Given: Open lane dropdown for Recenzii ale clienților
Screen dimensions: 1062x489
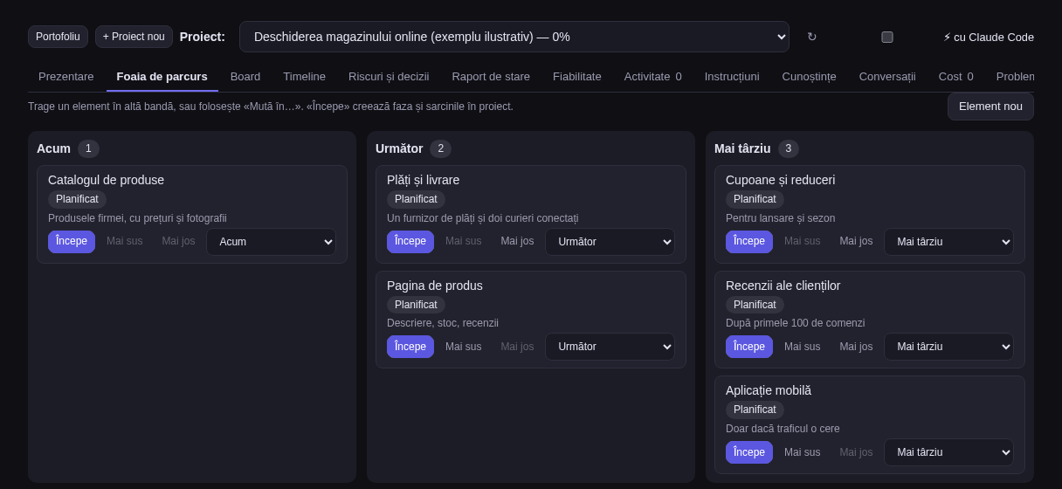Looking at the screenshot, I should tap(948, 347).
